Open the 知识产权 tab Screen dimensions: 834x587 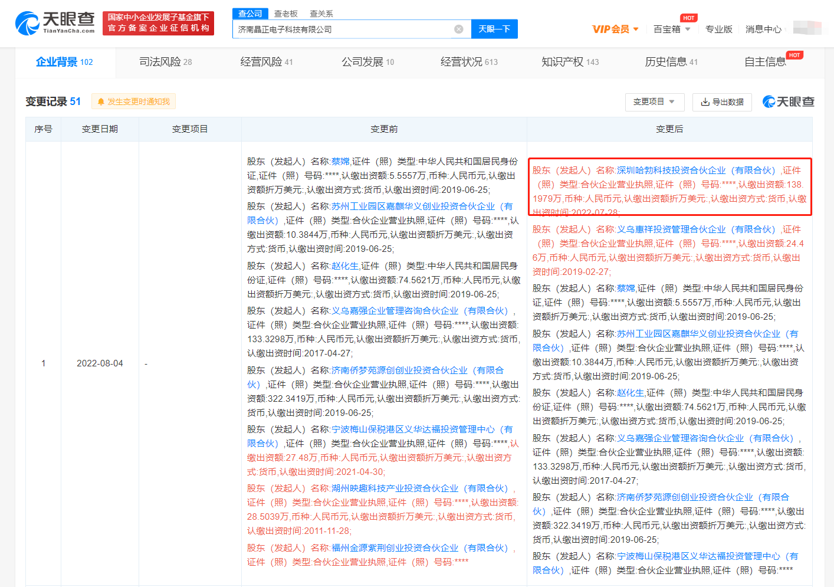coord(570,62)
